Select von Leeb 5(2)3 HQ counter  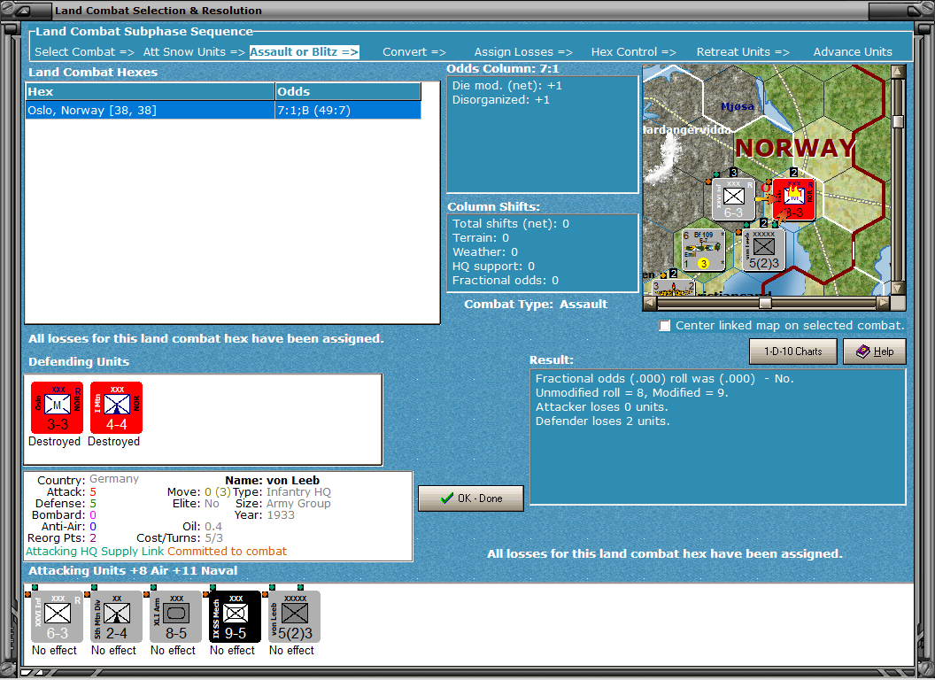(295, 617)
